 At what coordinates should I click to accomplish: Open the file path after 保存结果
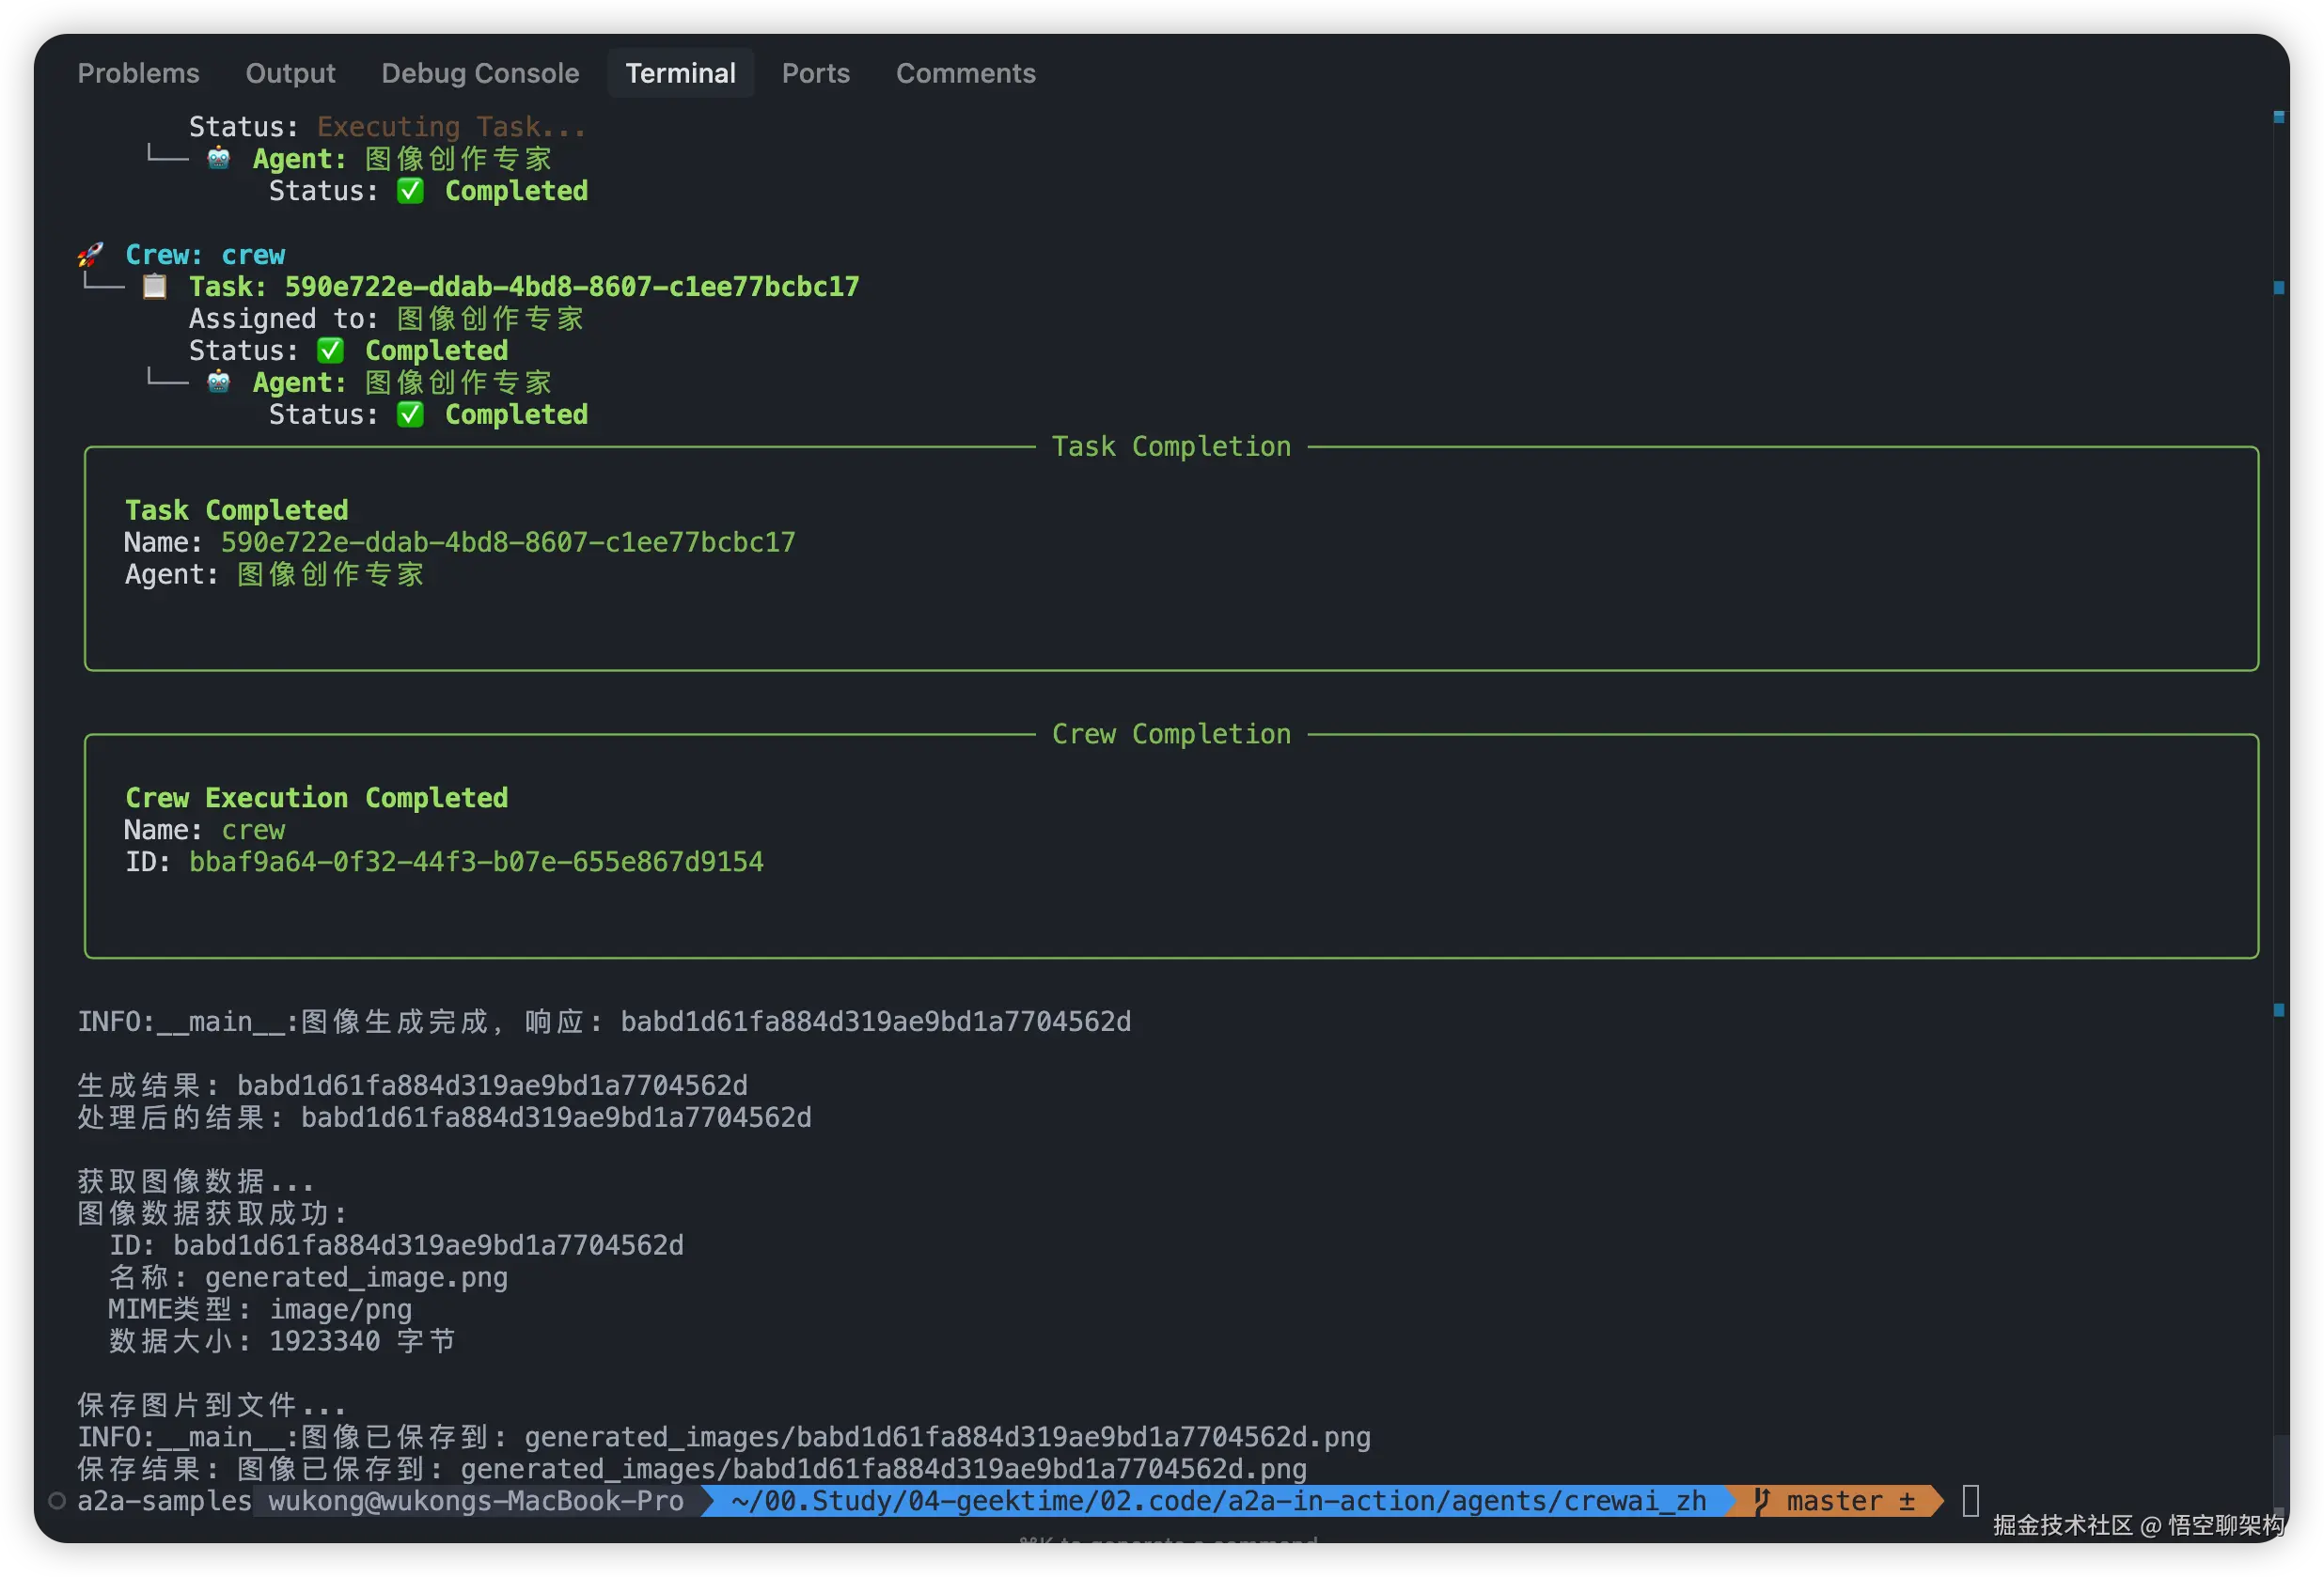(882, 1469)
